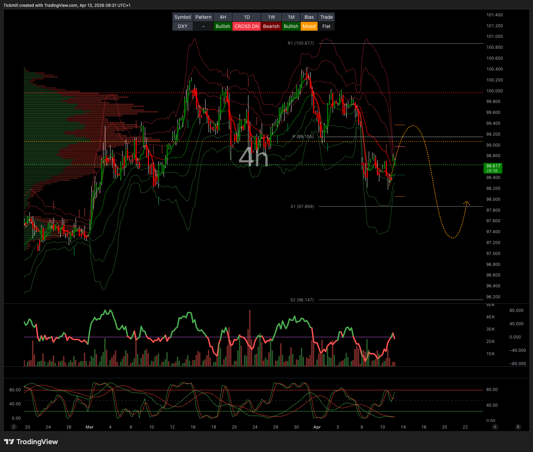Click the 4h watermark on the chart
The width and height of the screenshot is (533, 452).
[x=253, y=157]
